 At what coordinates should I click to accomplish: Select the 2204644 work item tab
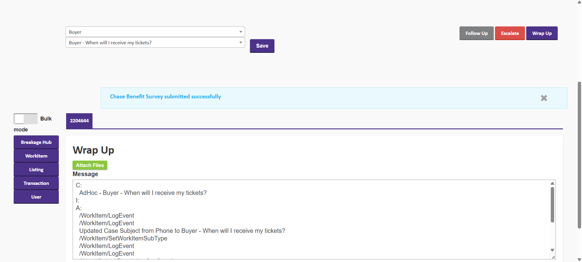click(79, 121)
